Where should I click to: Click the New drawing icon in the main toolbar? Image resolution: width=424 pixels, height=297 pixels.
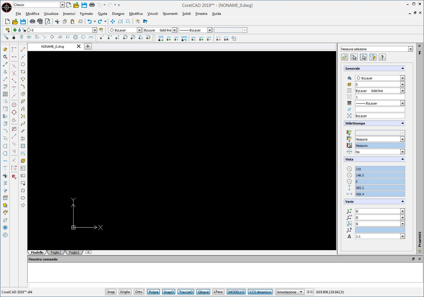(7, 22)
